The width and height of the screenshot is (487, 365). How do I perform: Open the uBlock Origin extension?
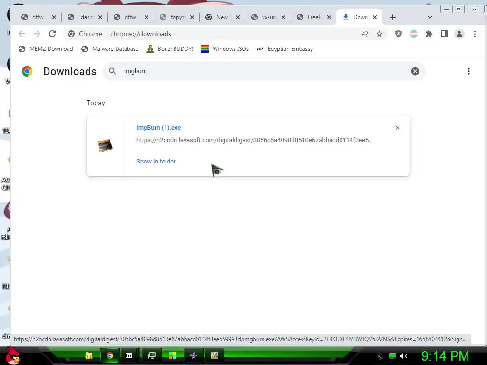[399, 34]
